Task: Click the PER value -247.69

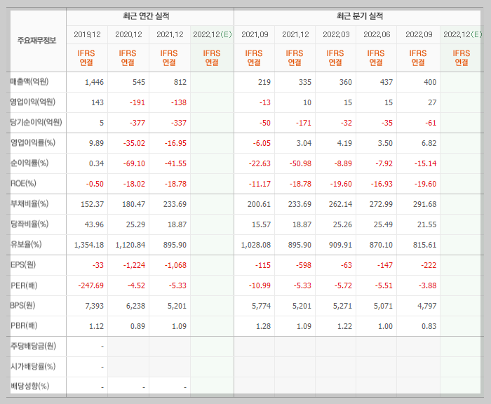Action: 90,286
